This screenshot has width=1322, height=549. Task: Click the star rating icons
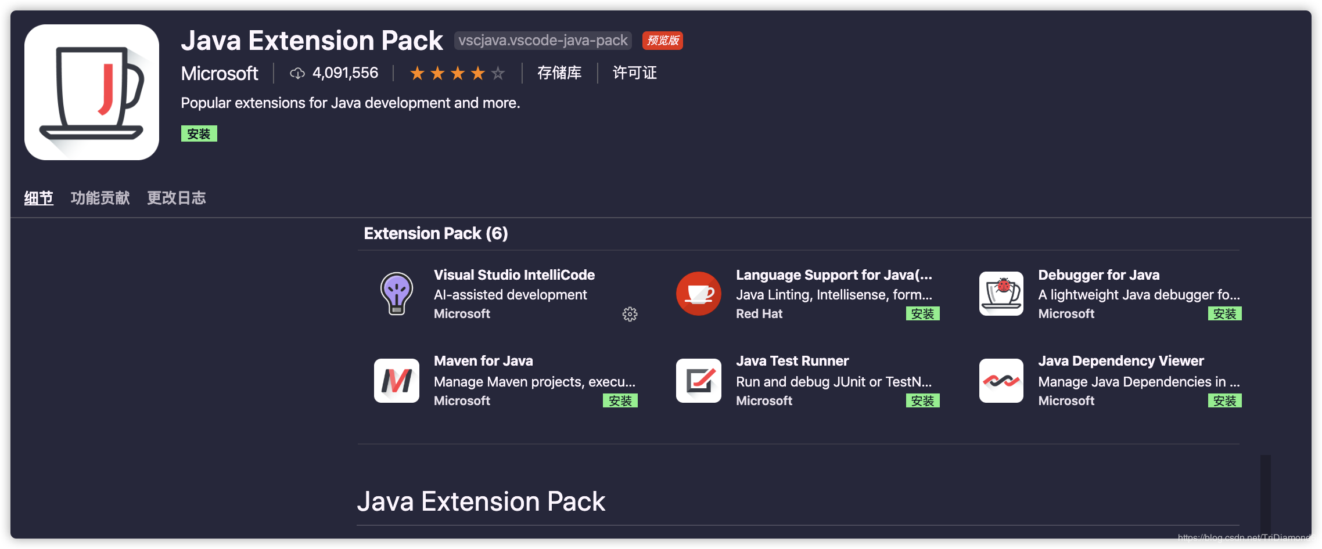click(457, 73)
